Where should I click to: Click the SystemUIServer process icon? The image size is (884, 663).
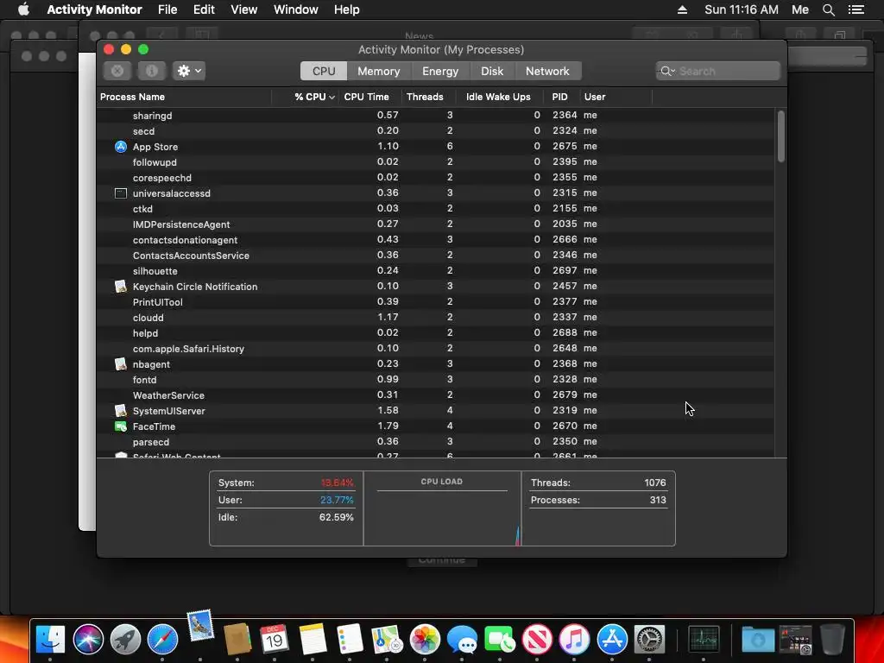tap(121, 411)
